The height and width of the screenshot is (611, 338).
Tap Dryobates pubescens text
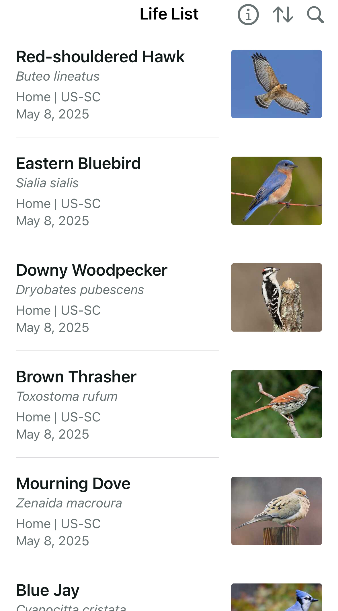coord(80,290)
